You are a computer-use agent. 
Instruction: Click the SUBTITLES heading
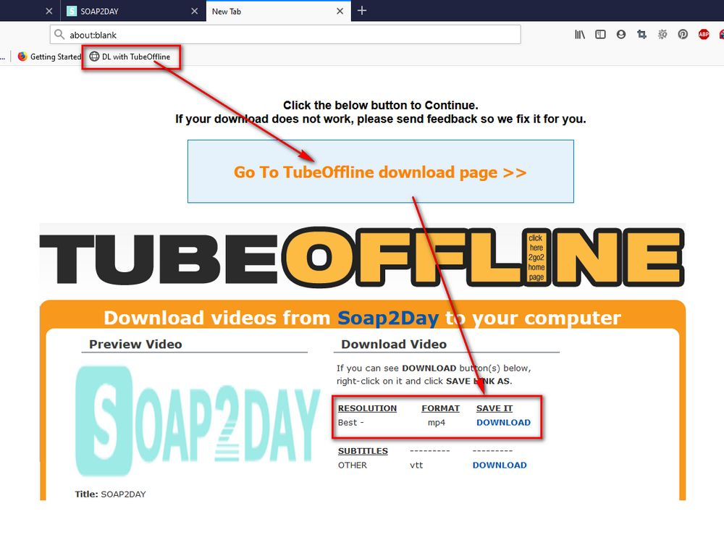(363, 451)
